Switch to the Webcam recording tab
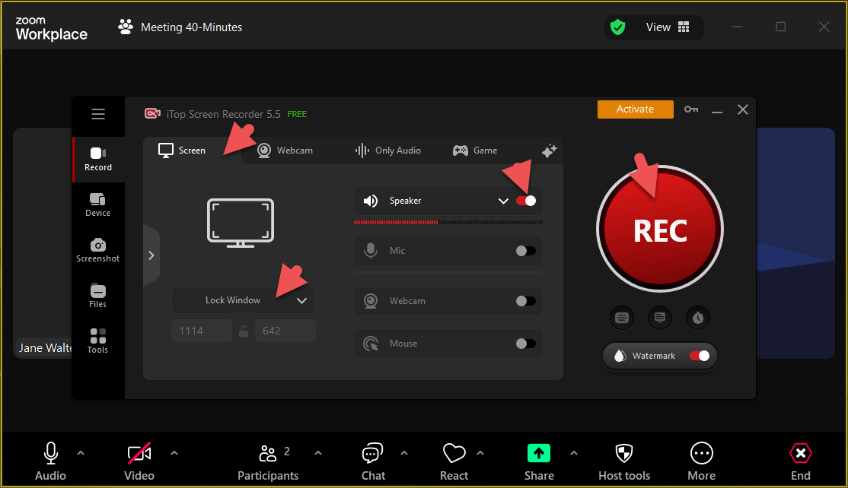848x488 pixels. pyautogui.click(x=285, y=150)
